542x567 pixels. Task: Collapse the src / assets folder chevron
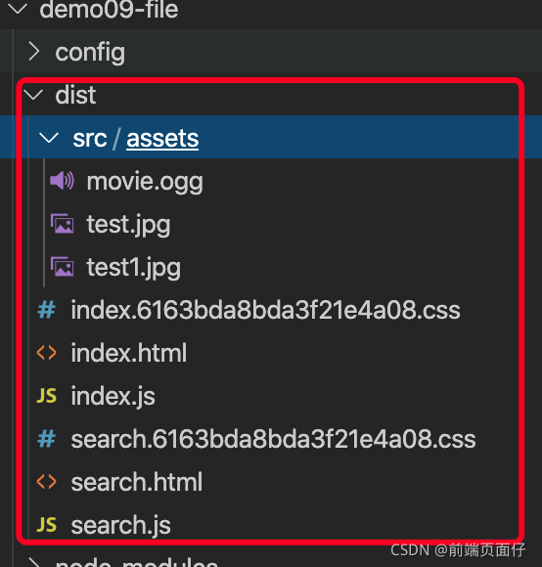pyautogui.click(x=49, y=138)
